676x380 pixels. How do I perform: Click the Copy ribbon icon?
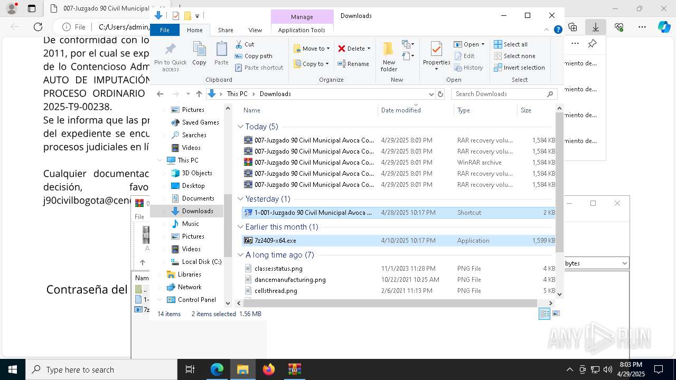(199, 54)
